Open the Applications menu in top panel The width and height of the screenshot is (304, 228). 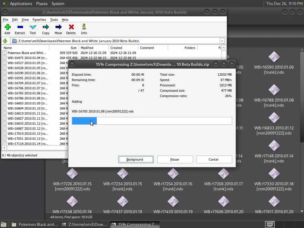[21, 4]
